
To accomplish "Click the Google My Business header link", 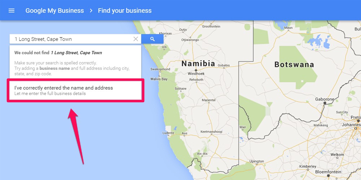I will [x=55, y=10].
